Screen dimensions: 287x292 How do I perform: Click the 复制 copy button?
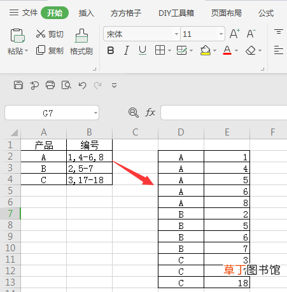pyautogui.click(x=50, y=51)
